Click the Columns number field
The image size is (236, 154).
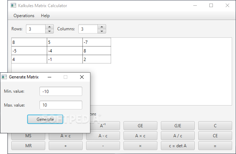pyautogui.click(x=88, y=29)
